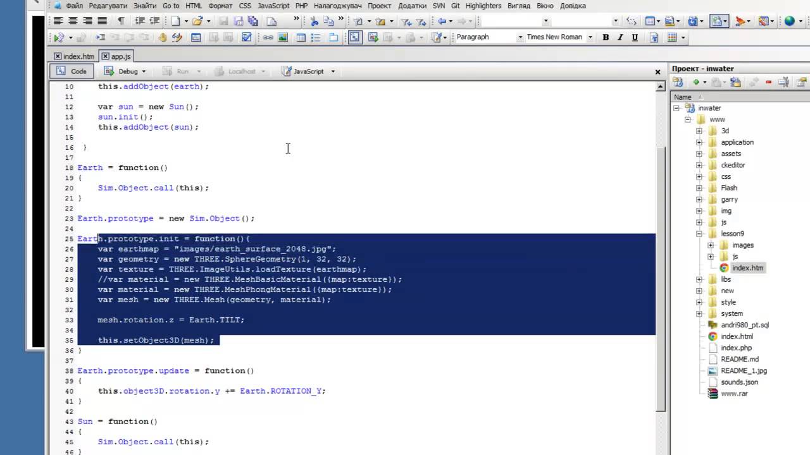
Task: Click the colored grid table icon
Action: pyautogui.click(x=672, y=37)
